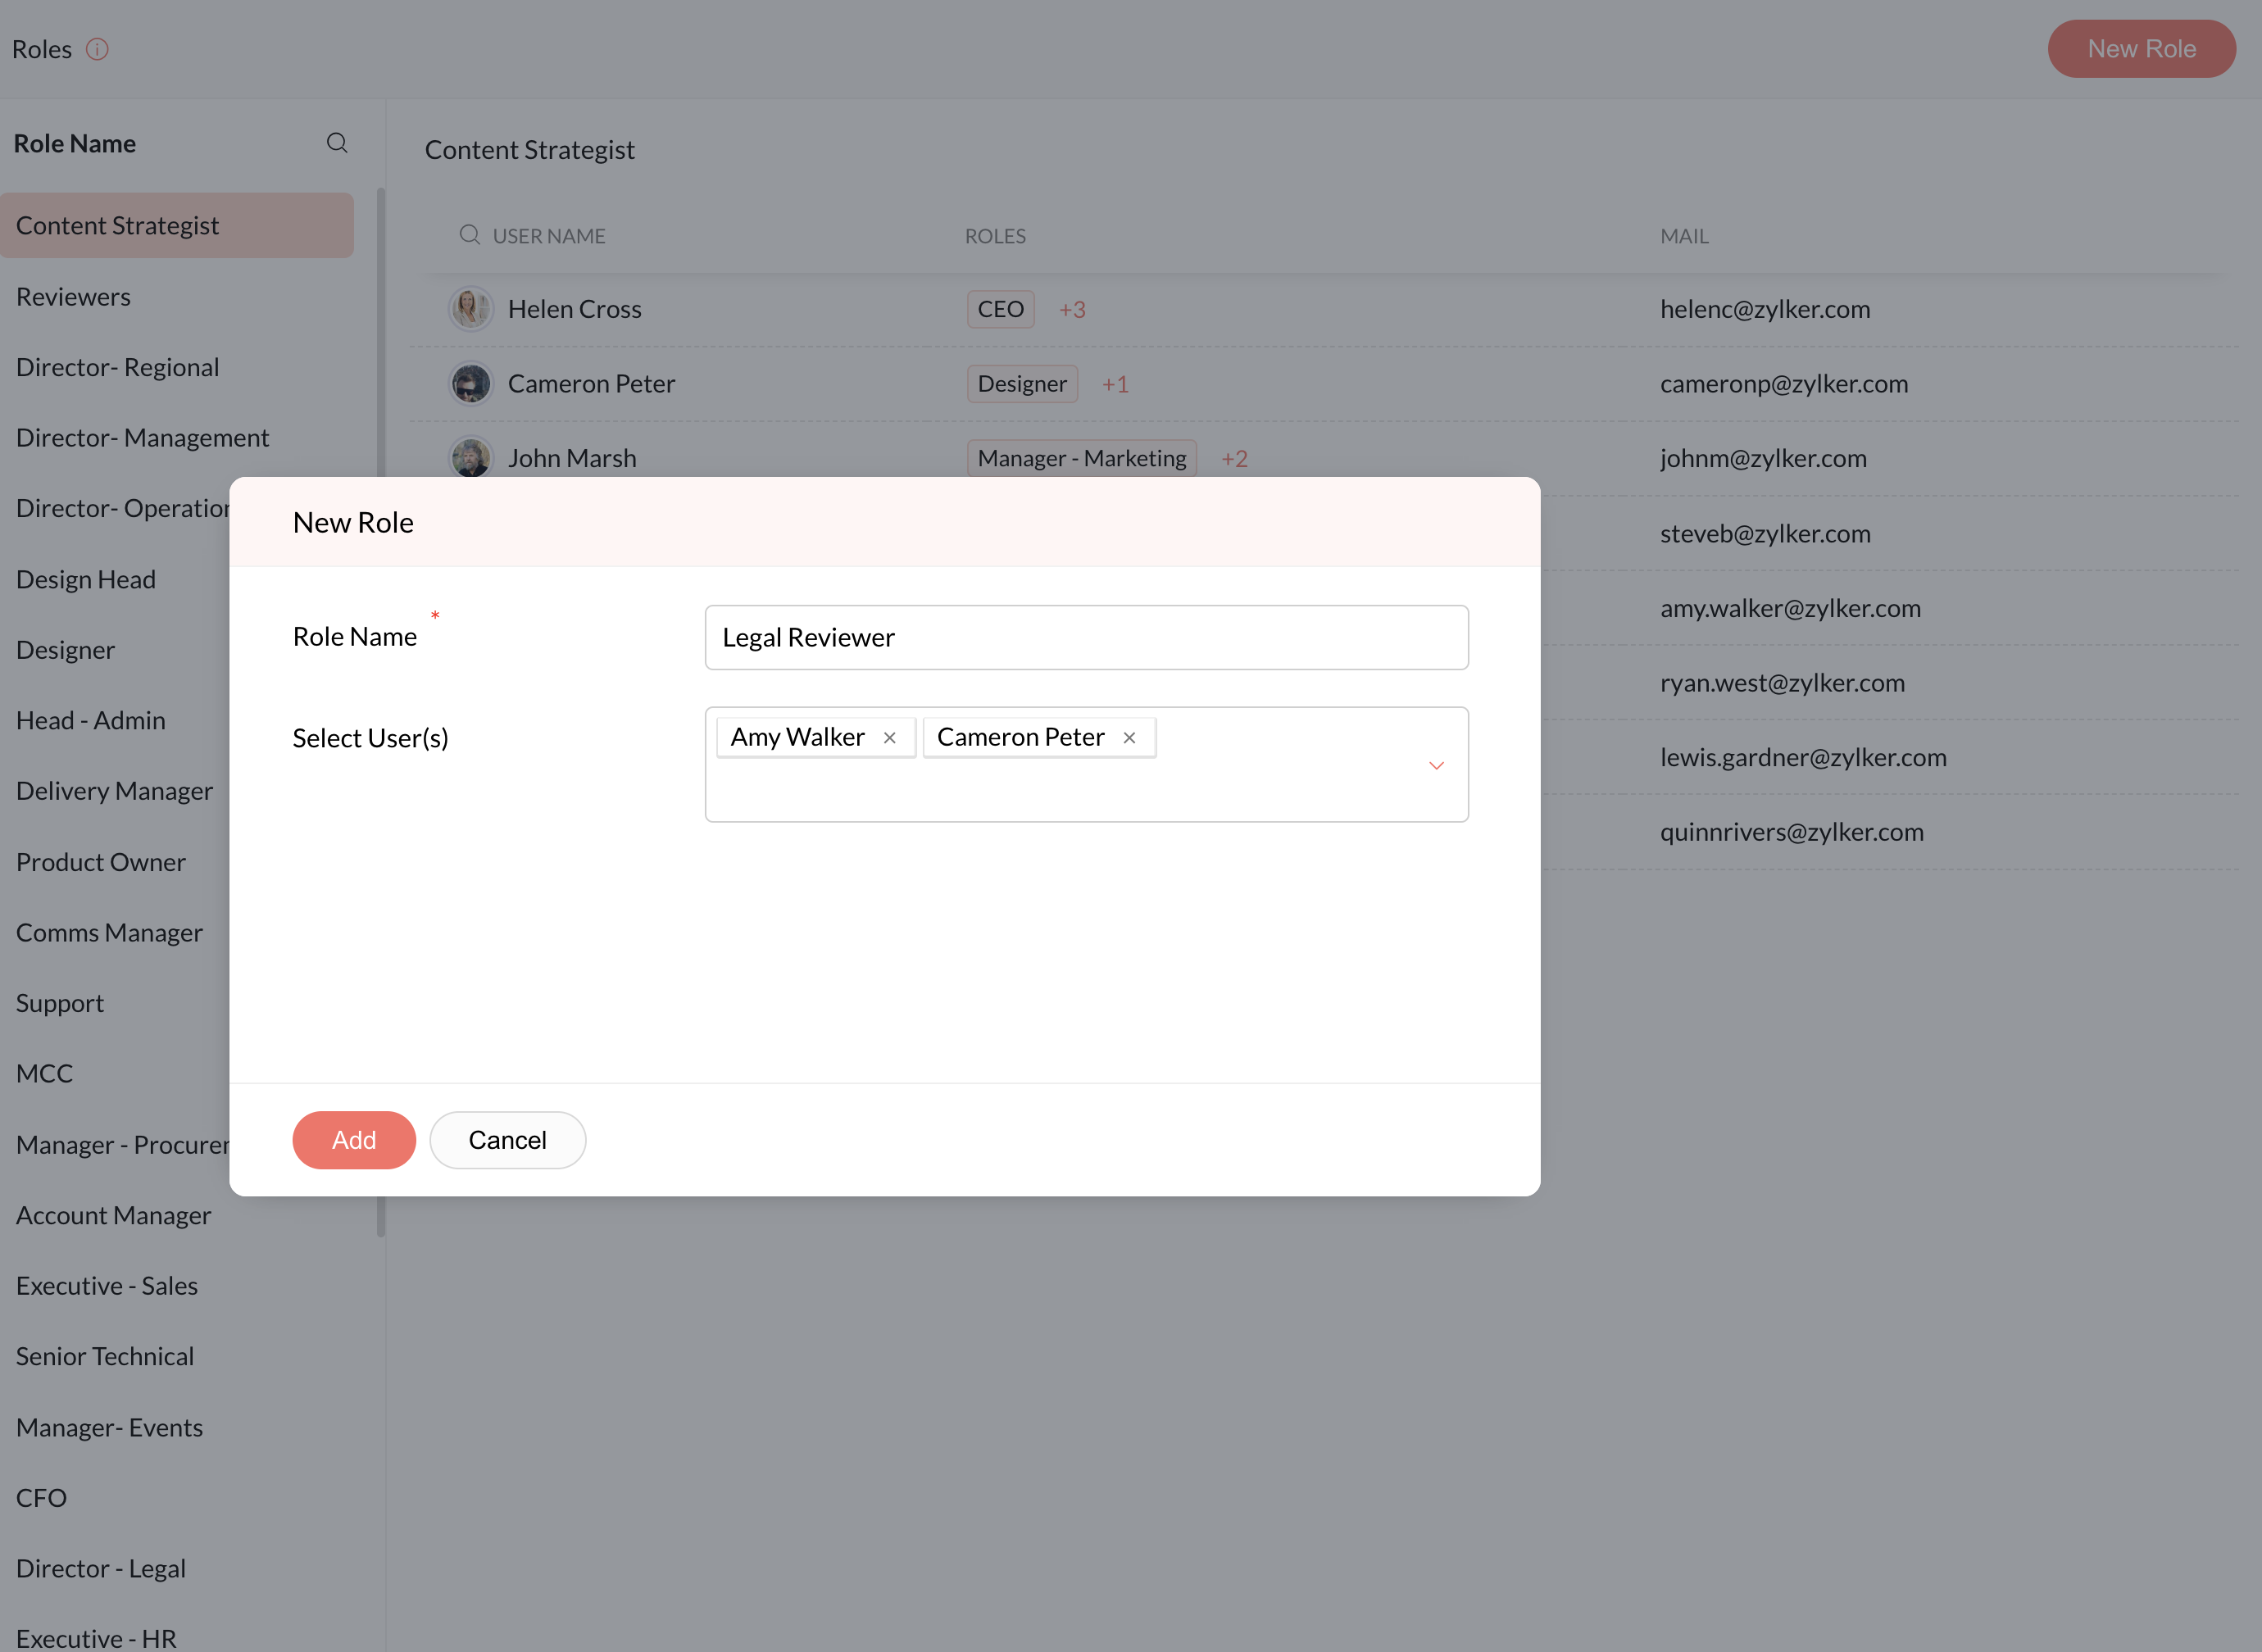
Task: Remove Cameron Peter from selected users
Action: click(1129, 738)
